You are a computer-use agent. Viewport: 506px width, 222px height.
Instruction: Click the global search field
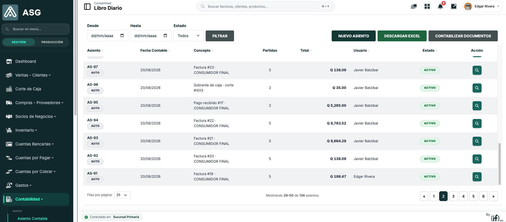click(x=265, y=6)
